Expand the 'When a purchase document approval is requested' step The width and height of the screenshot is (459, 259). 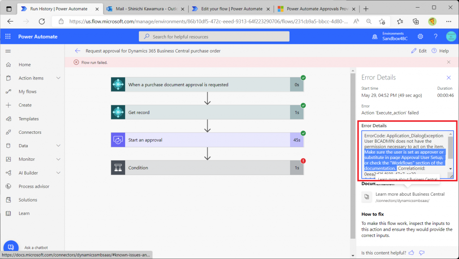(x=207, y=85)
